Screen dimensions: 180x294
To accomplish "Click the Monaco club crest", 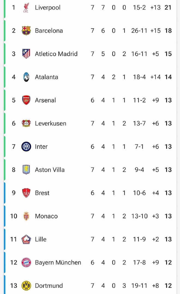I will (x=26, y=216).
